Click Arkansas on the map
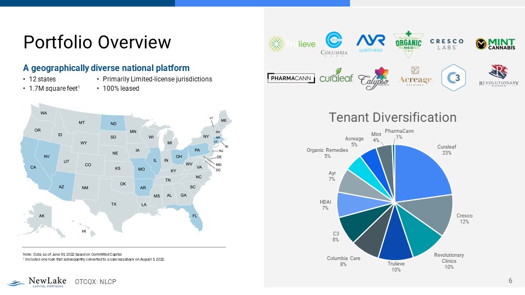Image resolution: width=525 pixels, height=295 pixels. pos(143,187)
